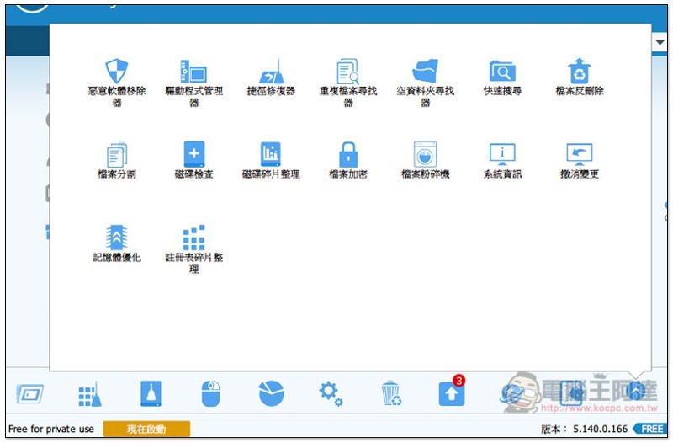Image resolution: width=673 pixels, height=443 pixels.
Task: Open the 空資料夾尋找器 empty folder finder
Action: [x=425, y=72]
